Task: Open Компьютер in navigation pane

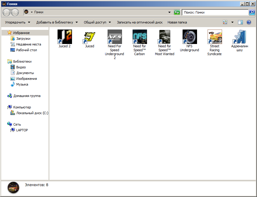Action: (22, 107)
